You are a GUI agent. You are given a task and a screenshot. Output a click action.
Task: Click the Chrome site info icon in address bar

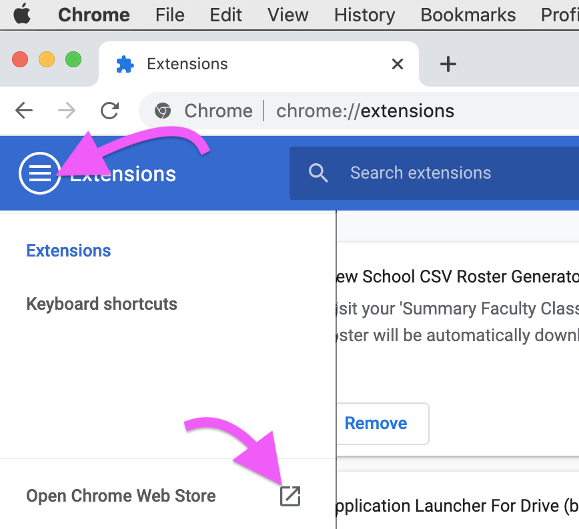(x=162, y=111)
